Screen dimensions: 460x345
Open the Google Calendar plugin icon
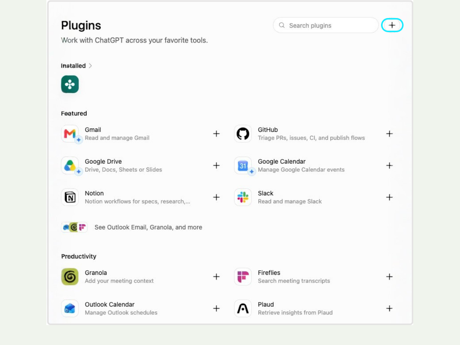pyautogui.click(x=243, y=166)
